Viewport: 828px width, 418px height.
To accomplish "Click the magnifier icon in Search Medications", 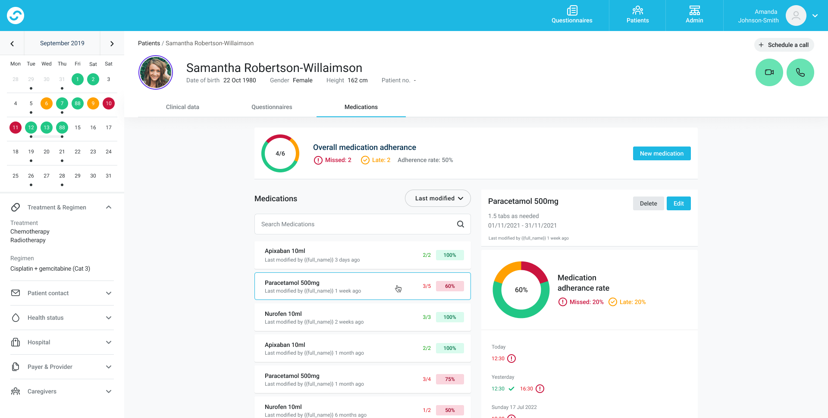I will 460,224.
